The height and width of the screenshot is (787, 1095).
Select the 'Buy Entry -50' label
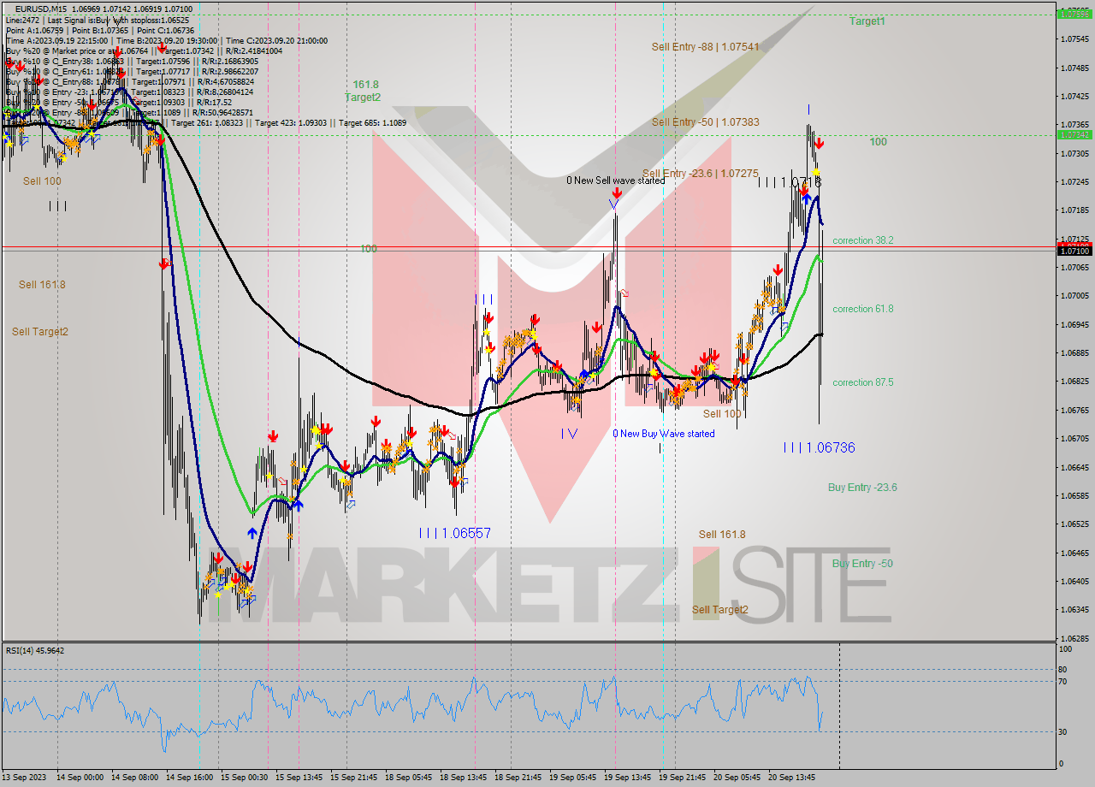coord(862,563)
